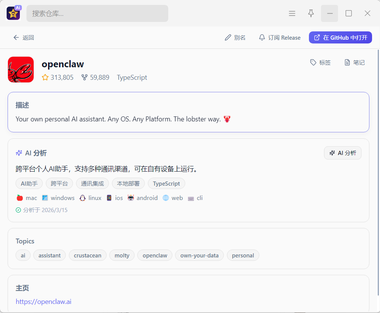
Task: Add tags with 标签 button
Action: pyautogui.click(x=320, y=62)
